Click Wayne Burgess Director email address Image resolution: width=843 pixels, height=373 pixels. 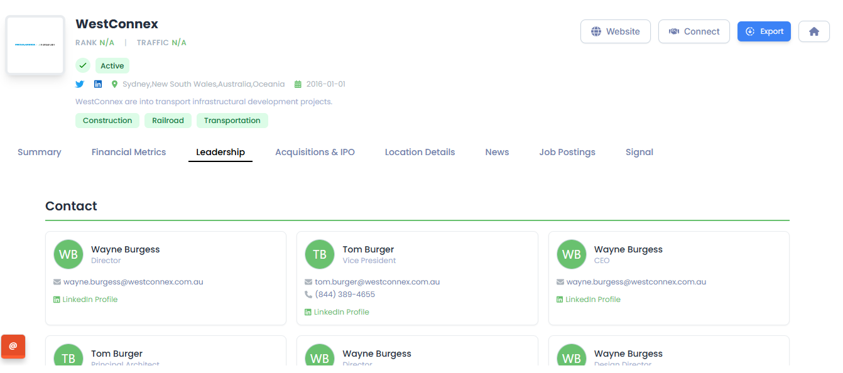pos(133,282)
